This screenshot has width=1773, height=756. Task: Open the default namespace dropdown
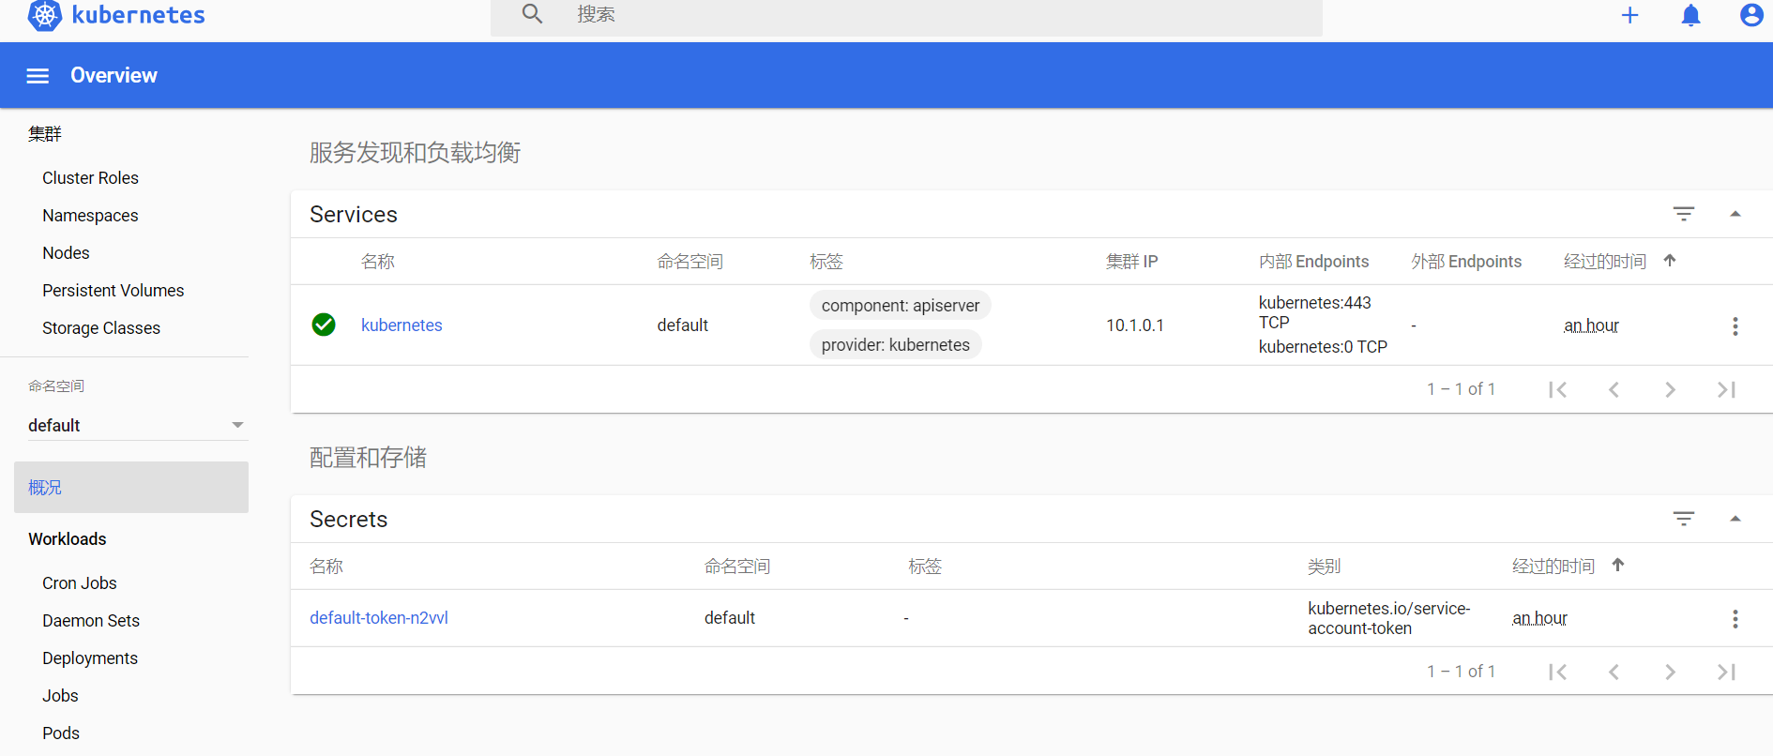click(x=136, y=425)
